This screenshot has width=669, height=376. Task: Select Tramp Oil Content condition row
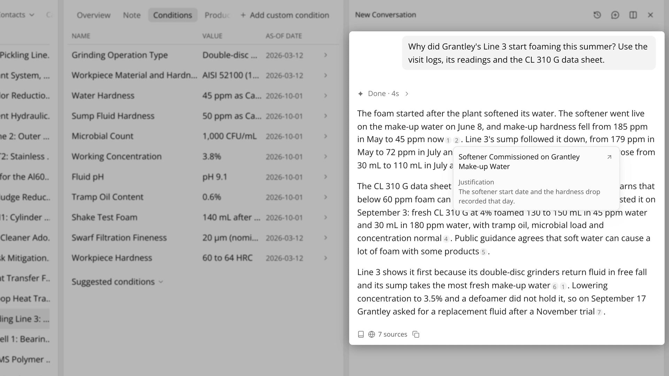pos(203,197)
